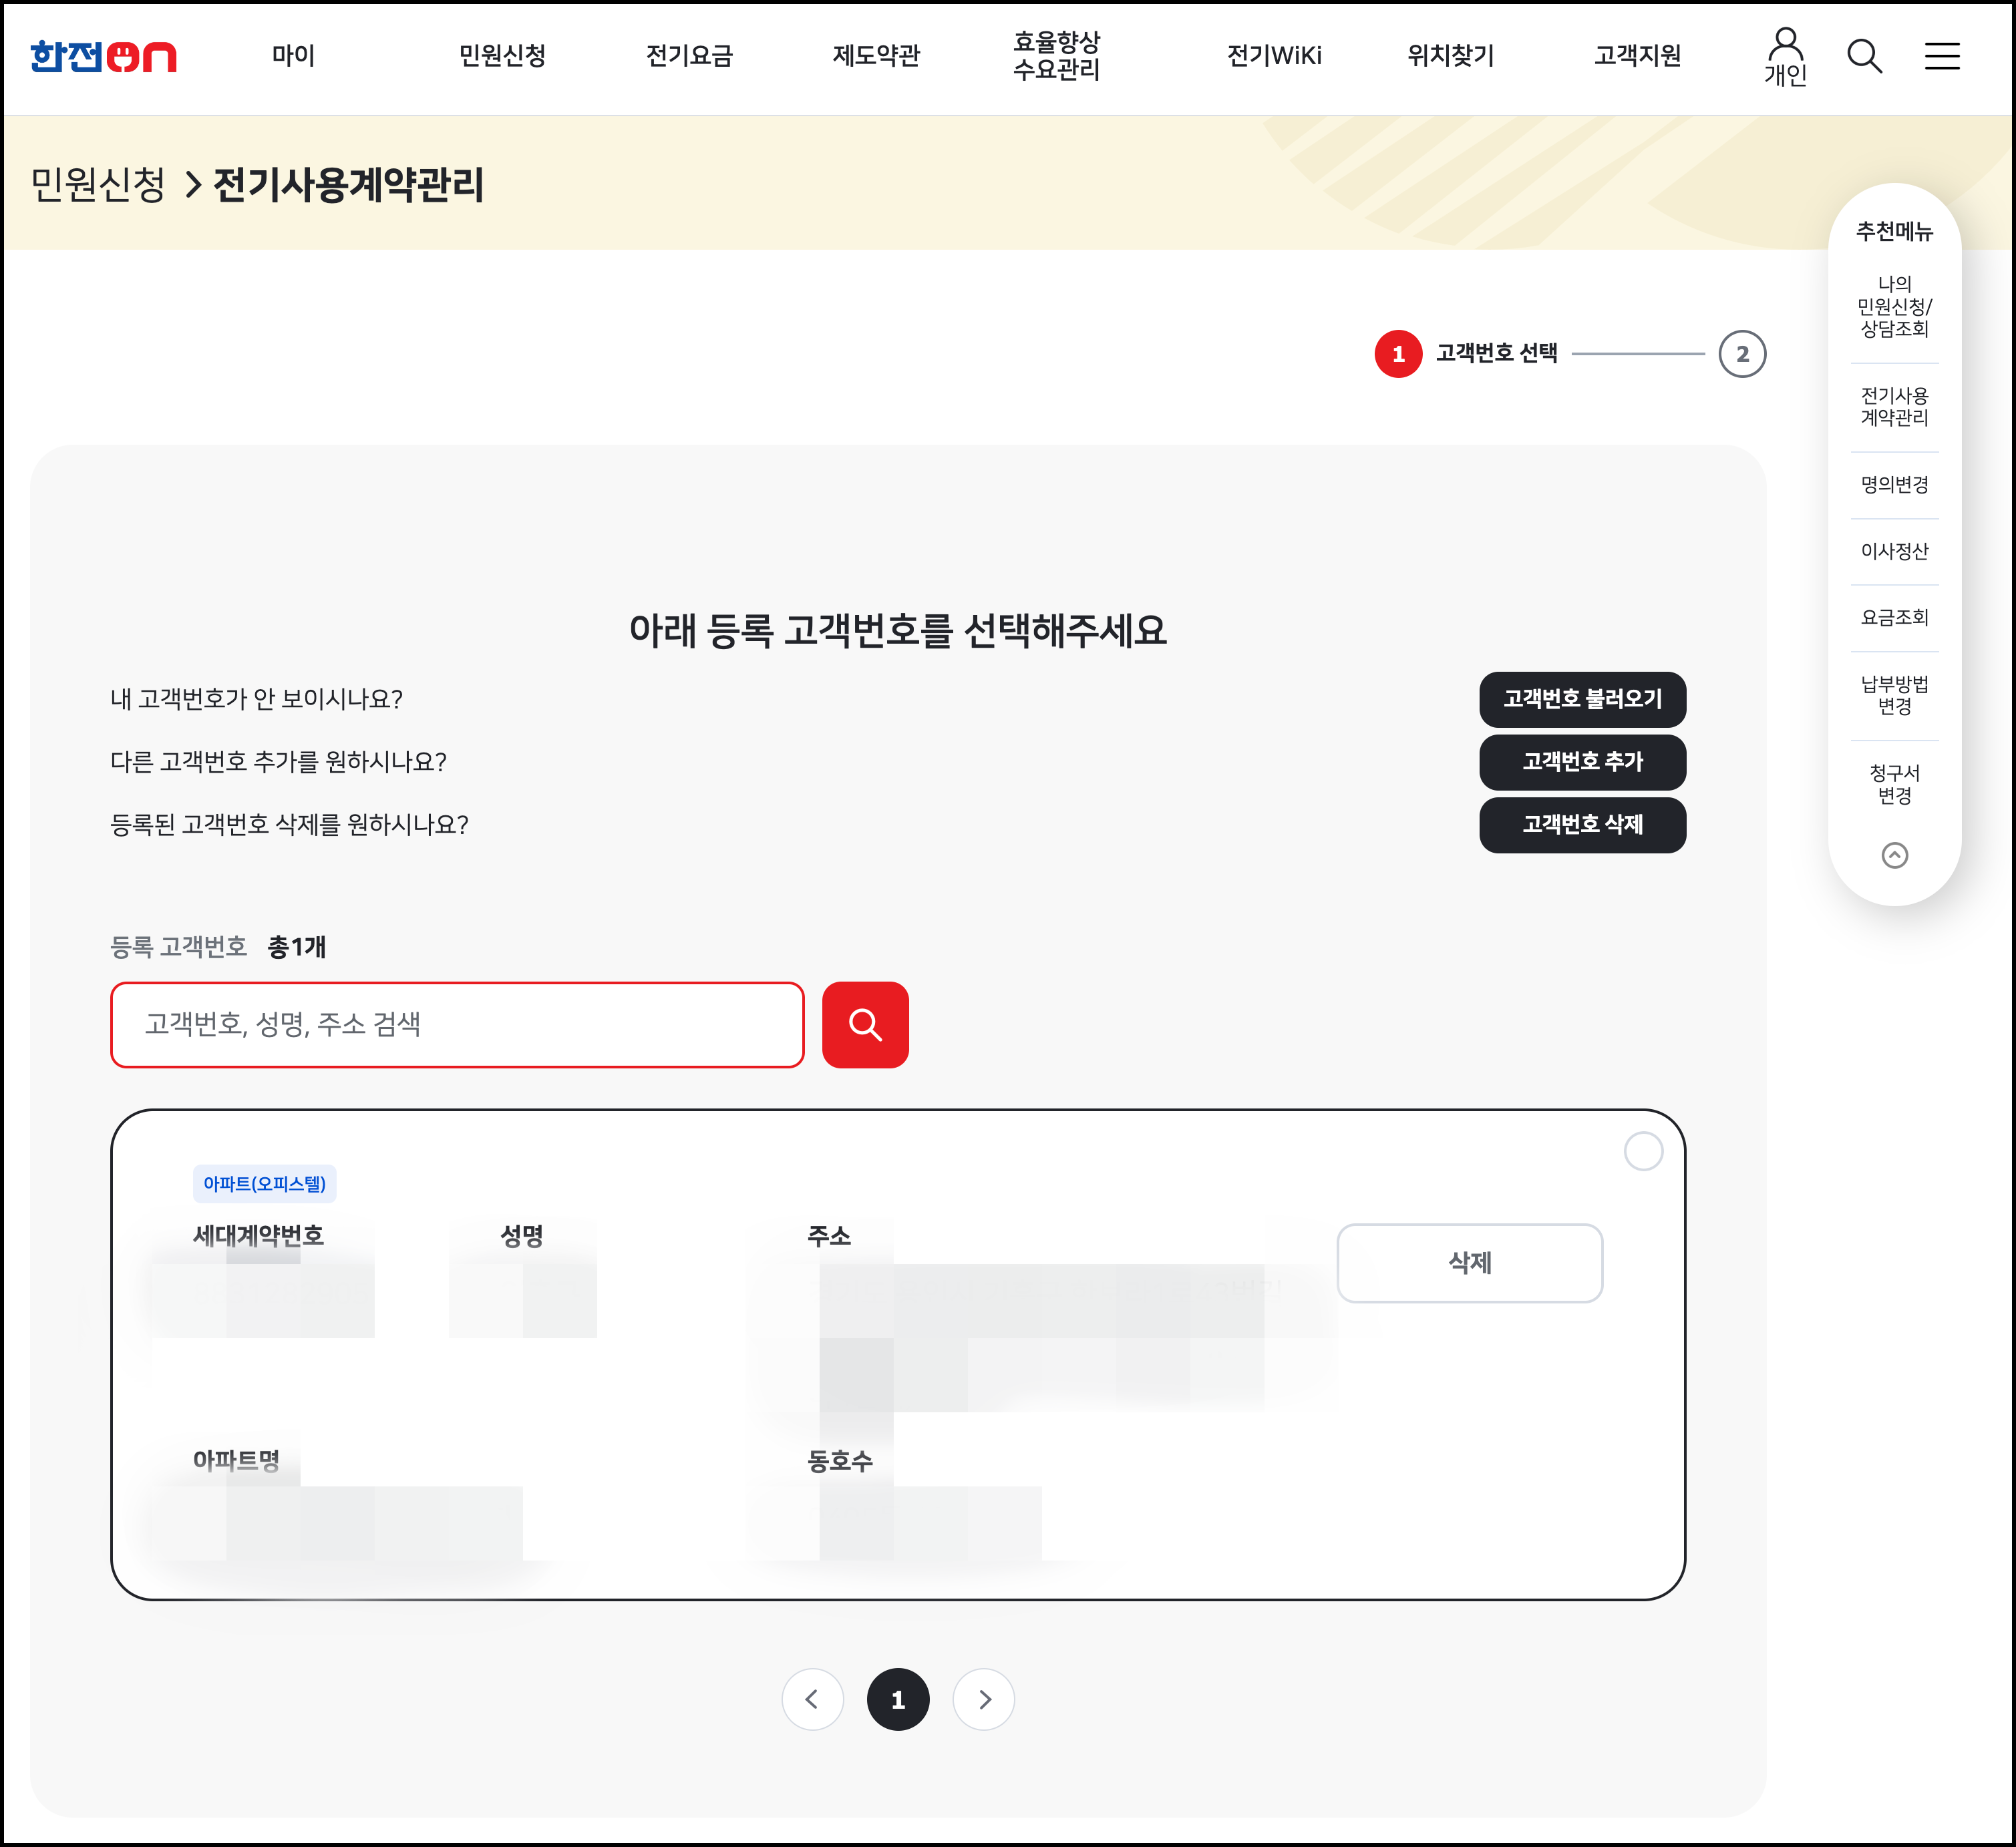Image resolution: width=2016 pixels, height=1847 pixels.
Task: Click the heading 아래 등록 고객번호를 선택해주세요
Action: click(898, 630)
